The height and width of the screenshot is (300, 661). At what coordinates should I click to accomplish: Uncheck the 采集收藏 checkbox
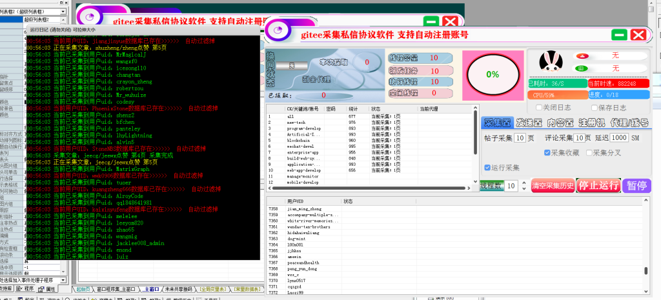click(x=546, y=153)
